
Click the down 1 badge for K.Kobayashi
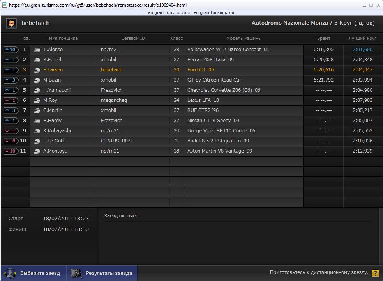(x=11, y=131)
